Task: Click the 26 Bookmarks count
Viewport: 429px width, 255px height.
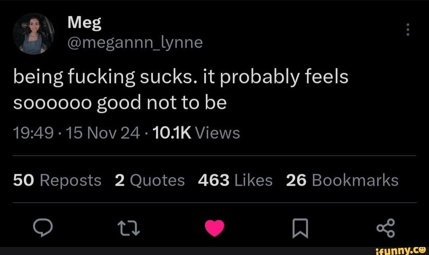Action: (342, 180)
